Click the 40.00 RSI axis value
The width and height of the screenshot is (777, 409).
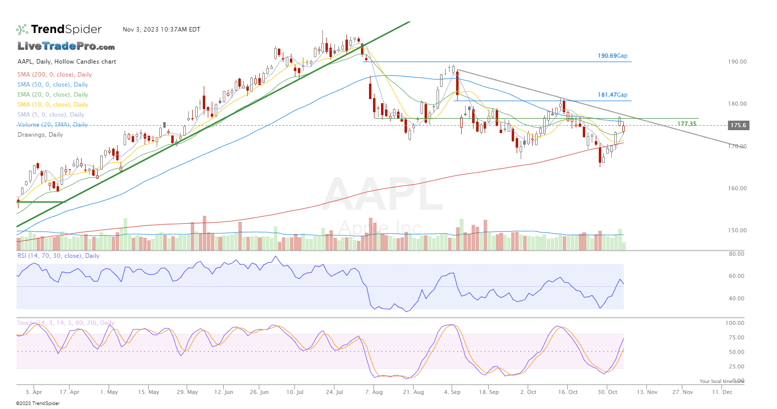(736, 298)
